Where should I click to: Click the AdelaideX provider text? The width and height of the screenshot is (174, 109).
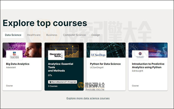pos(11,67)
